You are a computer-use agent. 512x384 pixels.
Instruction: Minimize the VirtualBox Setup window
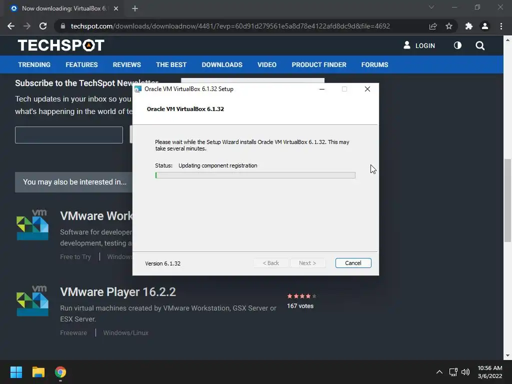pos(322,89)
